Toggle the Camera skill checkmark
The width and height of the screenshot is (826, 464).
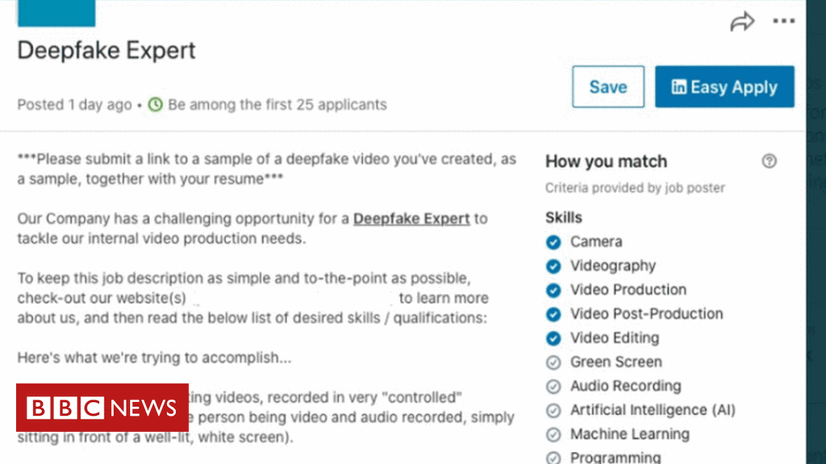click(x=553, y=242)
